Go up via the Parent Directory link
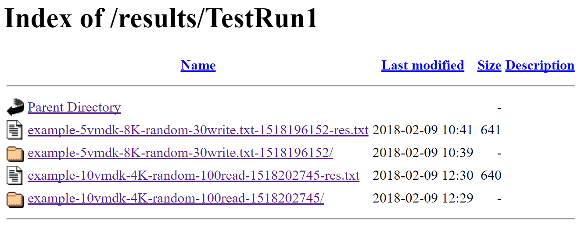This screenshot has width=585, height=227. (x=74, y=107)
